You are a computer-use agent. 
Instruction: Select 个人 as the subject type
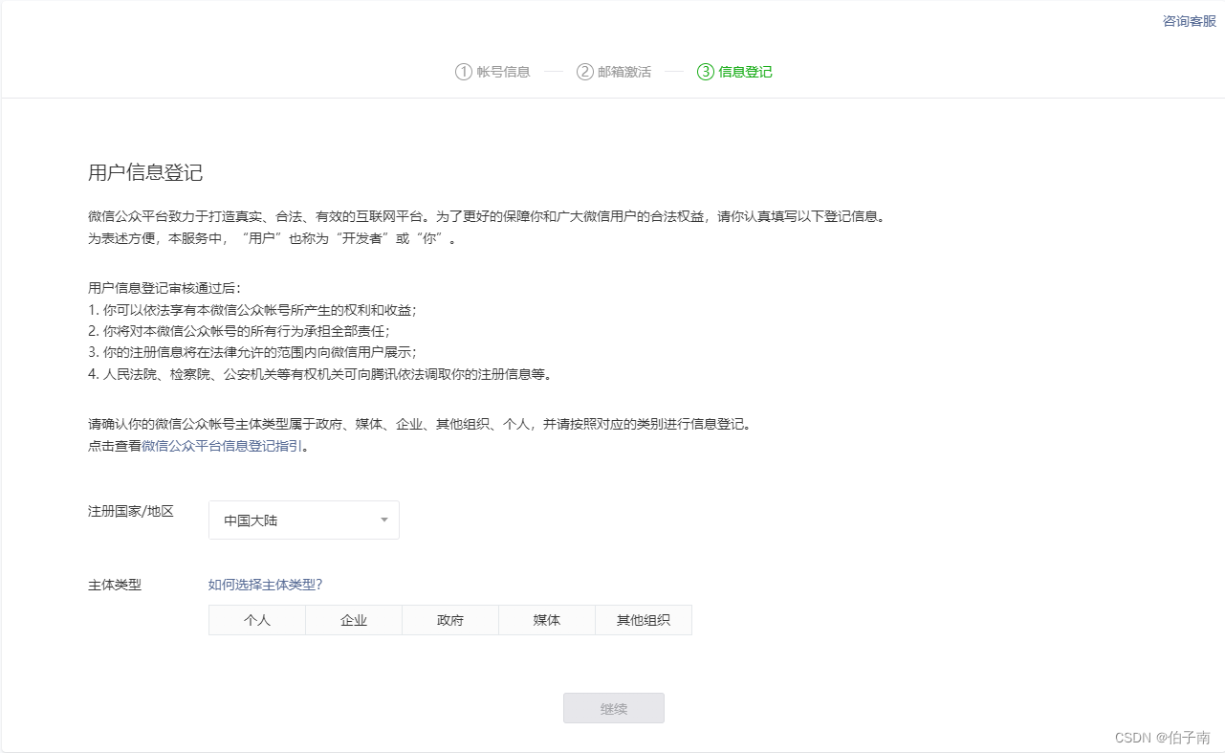coord(256,619)
